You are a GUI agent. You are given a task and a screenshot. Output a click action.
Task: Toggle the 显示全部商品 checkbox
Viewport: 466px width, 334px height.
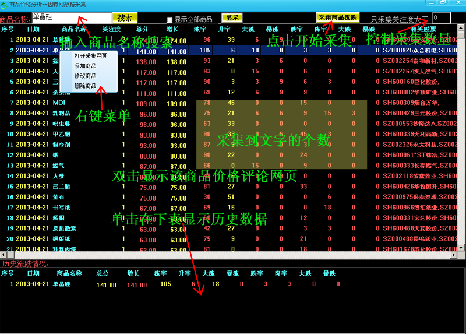click(170, 20)
